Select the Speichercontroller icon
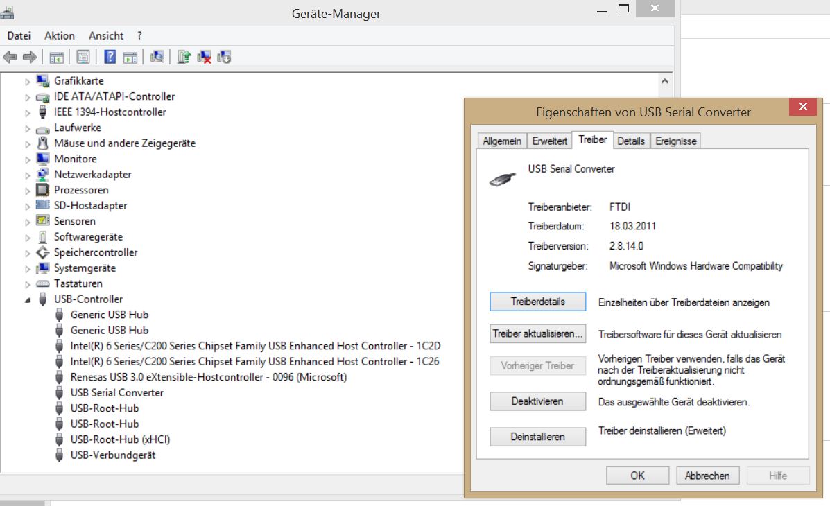830x506 pixels. (x=43, y=252)
